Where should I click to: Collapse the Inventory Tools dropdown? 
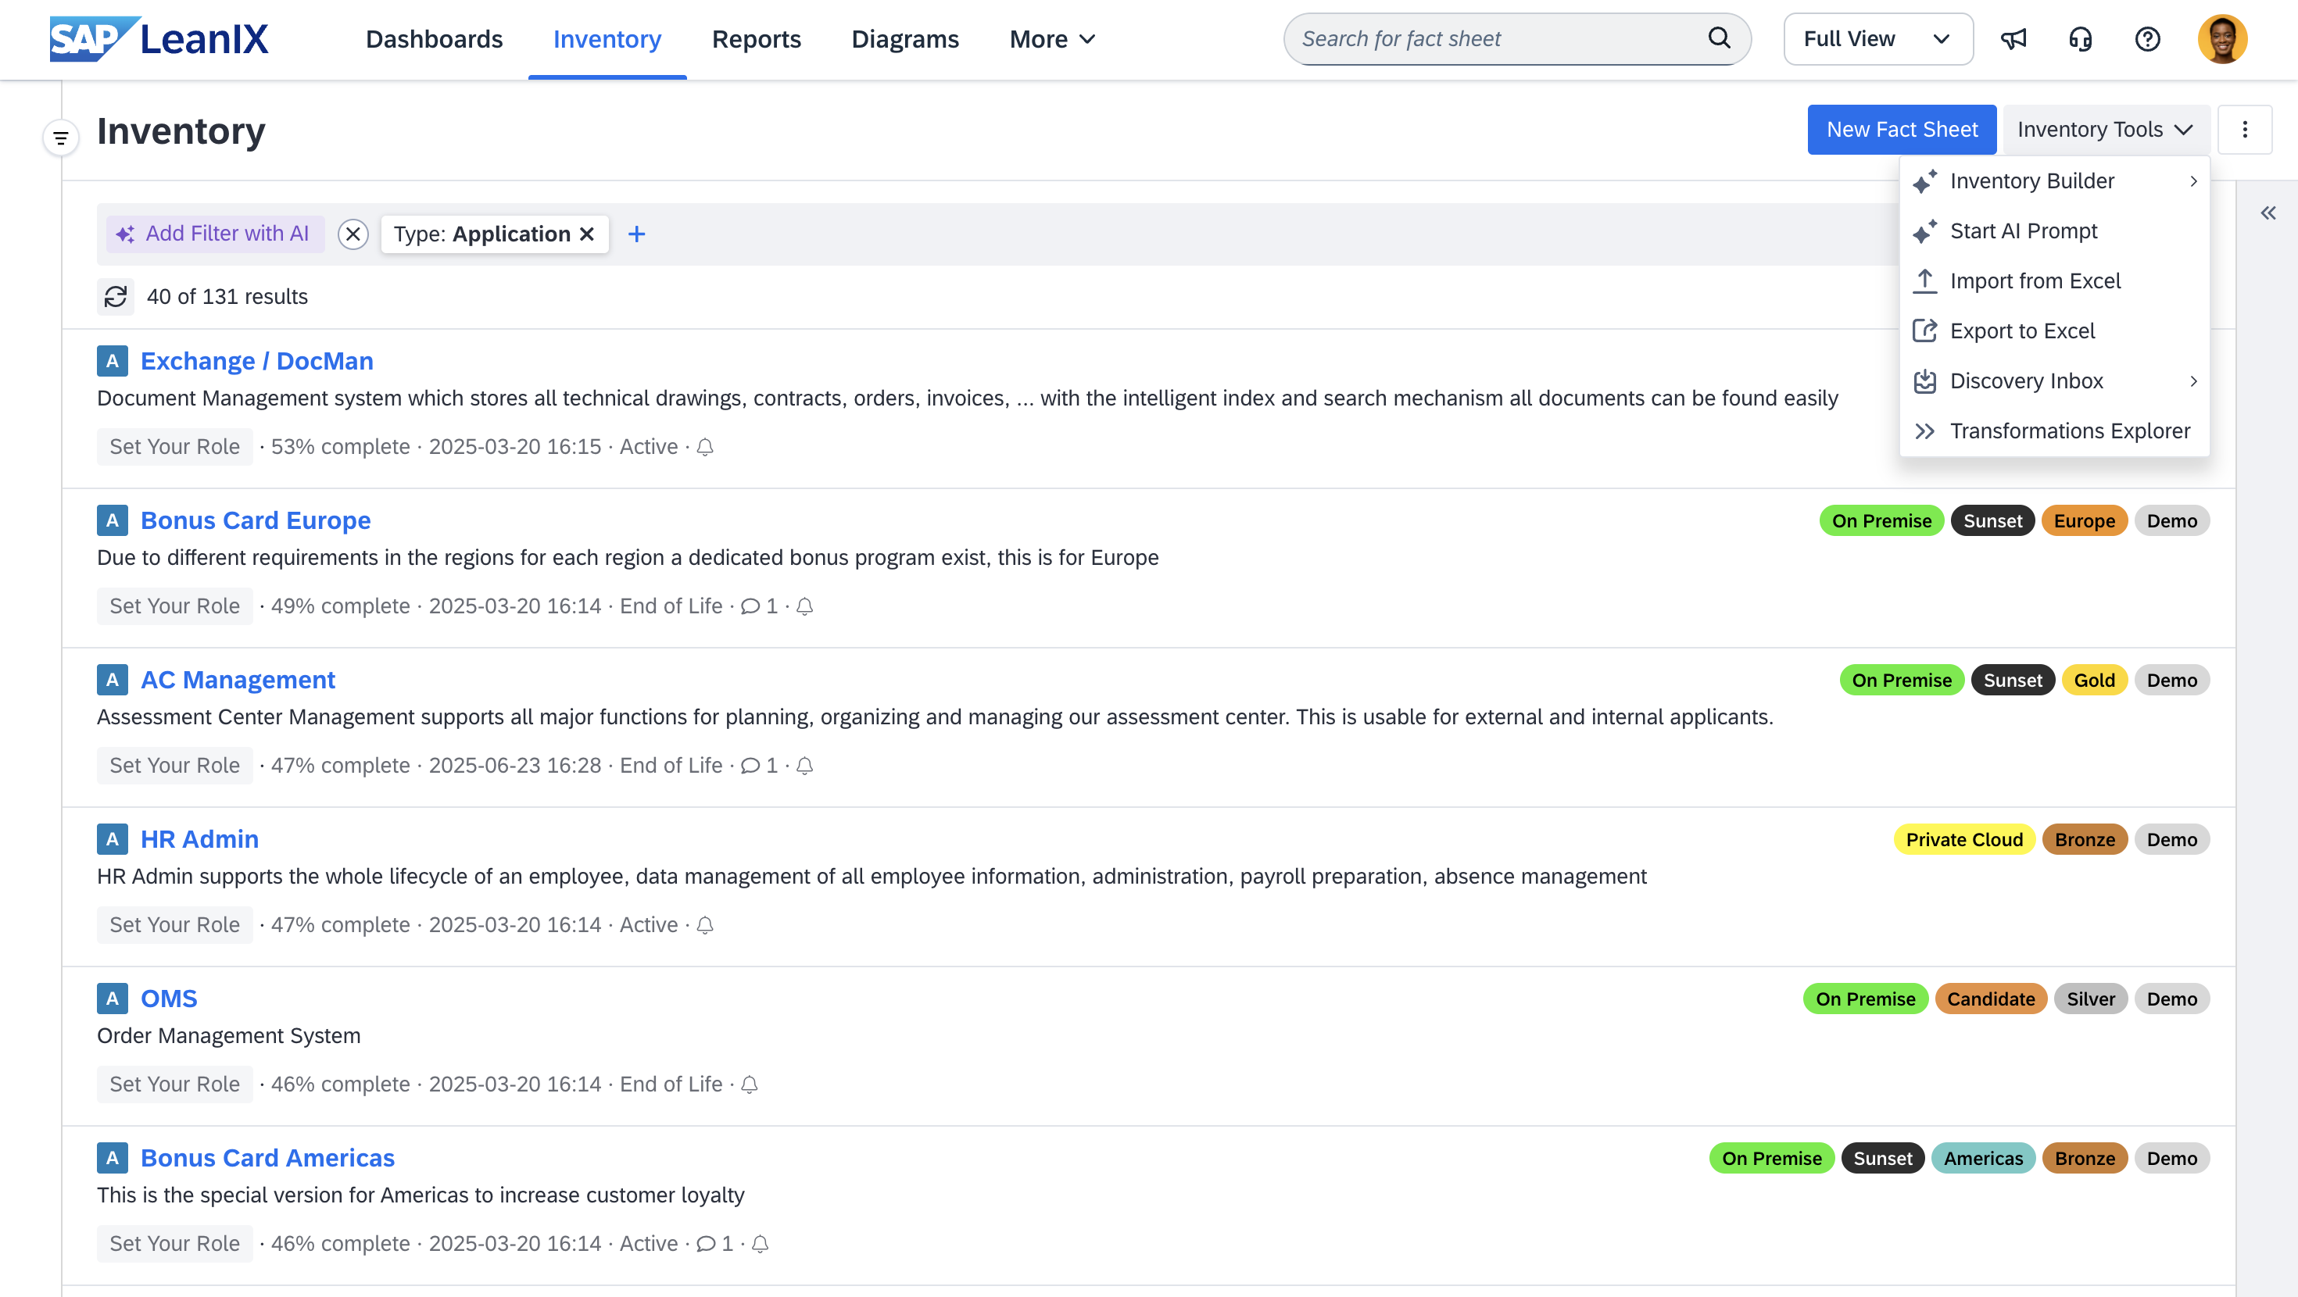click(x=2104, y=130)
